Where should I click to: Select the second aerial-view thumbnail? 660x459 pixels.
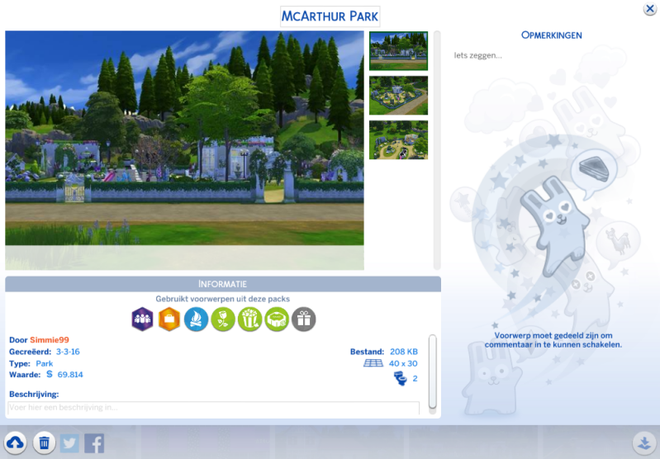pyautogui.click(x=399, y=96)
